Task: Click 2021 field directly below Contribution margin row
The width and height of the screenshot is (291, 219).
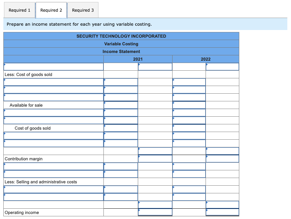Action: pyautogui.click(x=121, y=166)
